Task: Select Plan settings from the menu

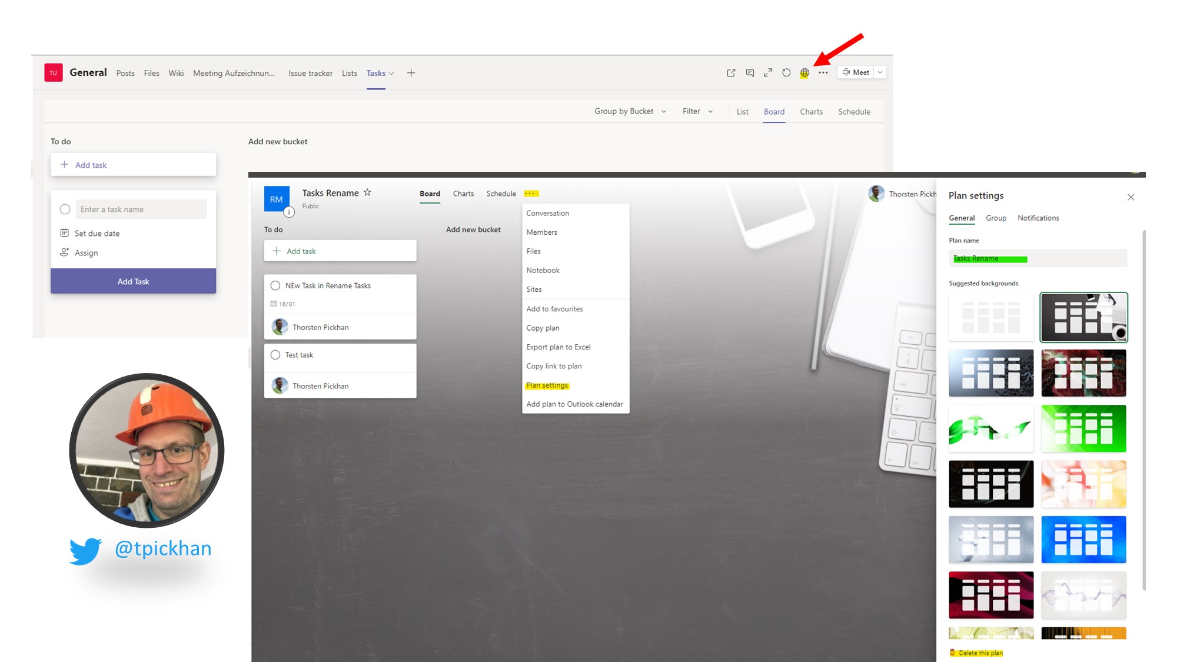Action: [546, 385]
